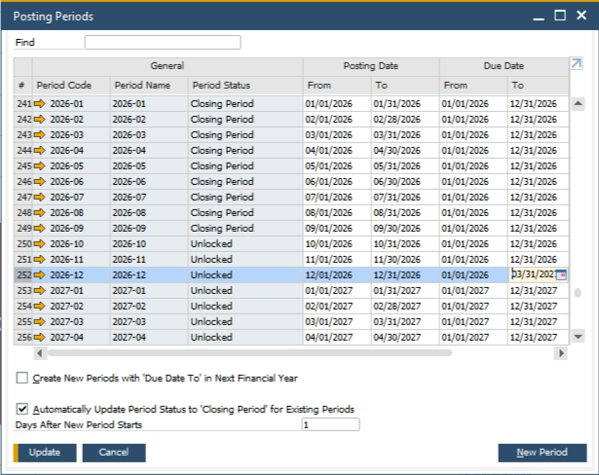599x475 pixels.
Task: Click posting From date 07/01/2026
Action: tap(337, 198)
